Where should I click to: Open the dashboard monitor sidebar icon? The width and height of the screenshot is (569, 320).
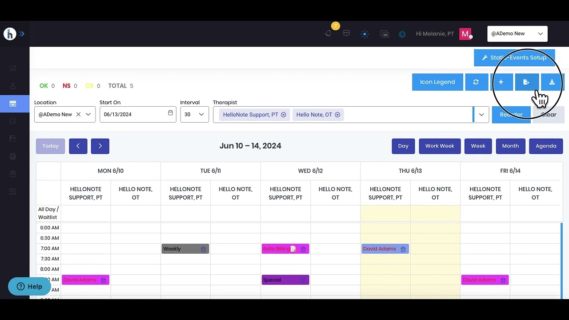[x=13, y=68]
